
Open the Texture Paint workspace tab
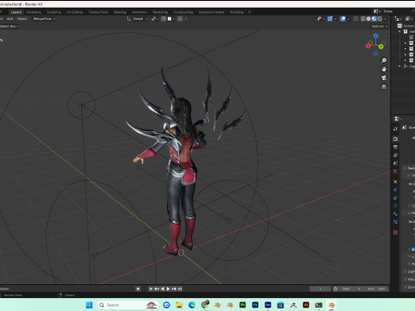[x=99, y=12]
